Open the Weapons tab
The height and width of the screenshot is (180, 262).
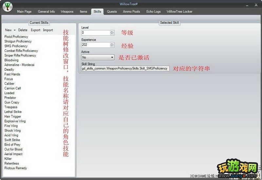(67, 11)
